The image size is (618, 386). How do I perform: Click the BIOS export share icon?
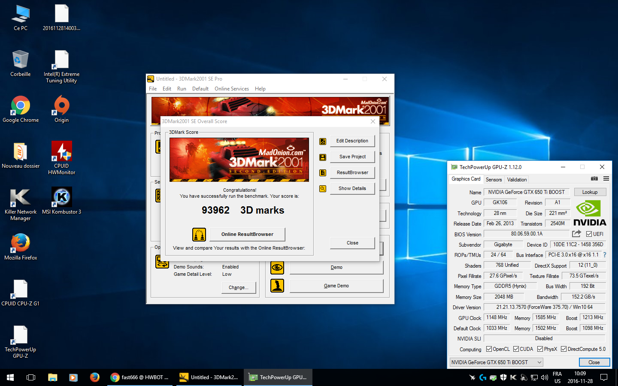(x=576, y=234)
